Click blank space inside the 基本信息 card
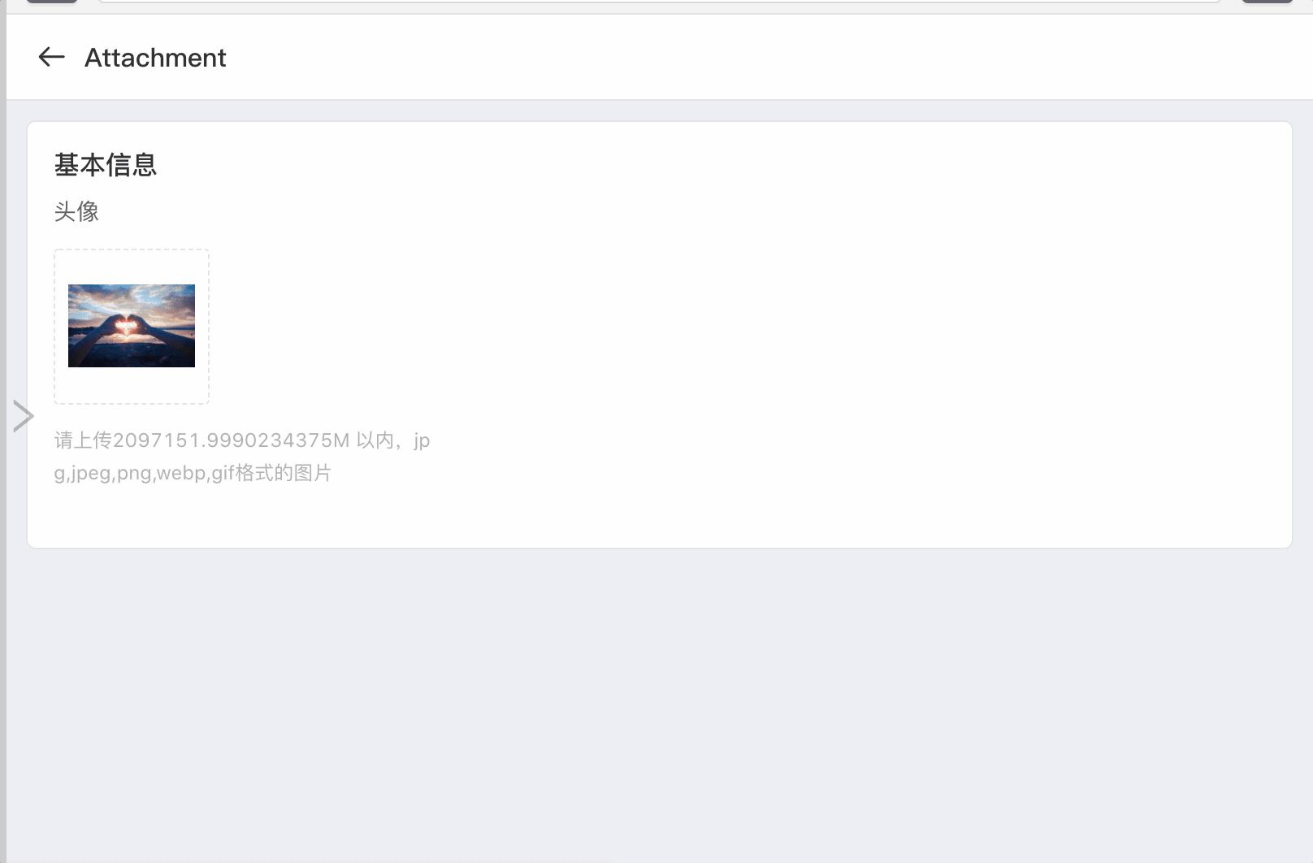Viewport: 1313px width, 863px height. (812, 341)
